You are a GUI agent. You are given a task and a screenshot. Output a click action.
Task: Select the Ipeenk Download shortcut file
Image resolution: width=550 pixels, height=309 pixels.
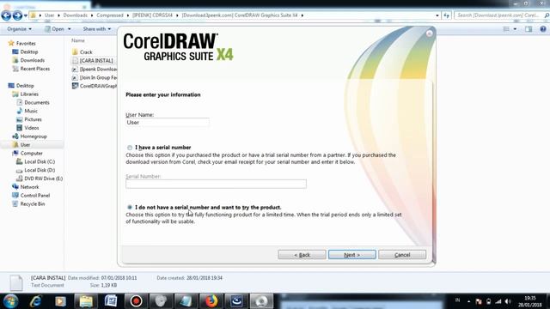click(x=94, y=69)
